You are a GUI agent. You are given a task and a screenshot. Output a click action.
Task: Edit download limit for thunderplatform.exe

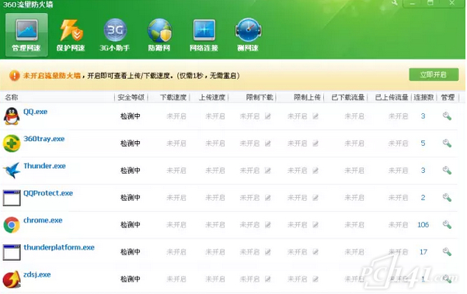[268, 252]
